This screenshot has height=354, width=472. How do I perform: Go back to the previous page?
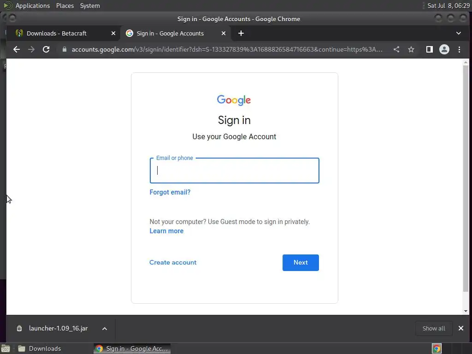(x=17, y=49)
